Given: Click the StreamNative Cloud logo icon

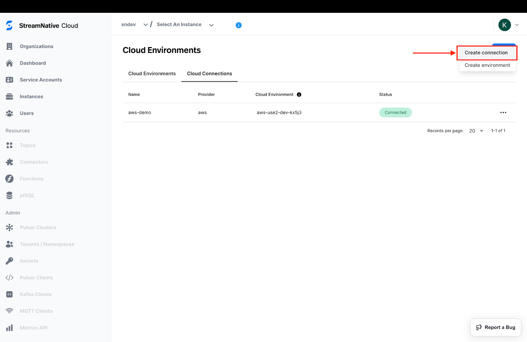Looking at the screenshot, I should 10,25.
